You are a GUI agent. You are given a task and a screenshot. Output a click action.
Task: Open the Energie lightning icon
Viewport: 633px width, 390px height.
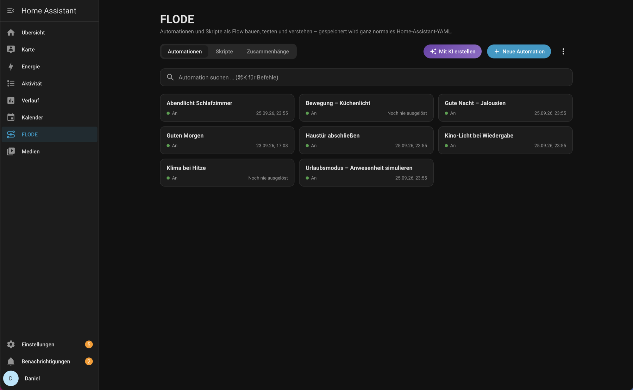click(x=11, y=66)
